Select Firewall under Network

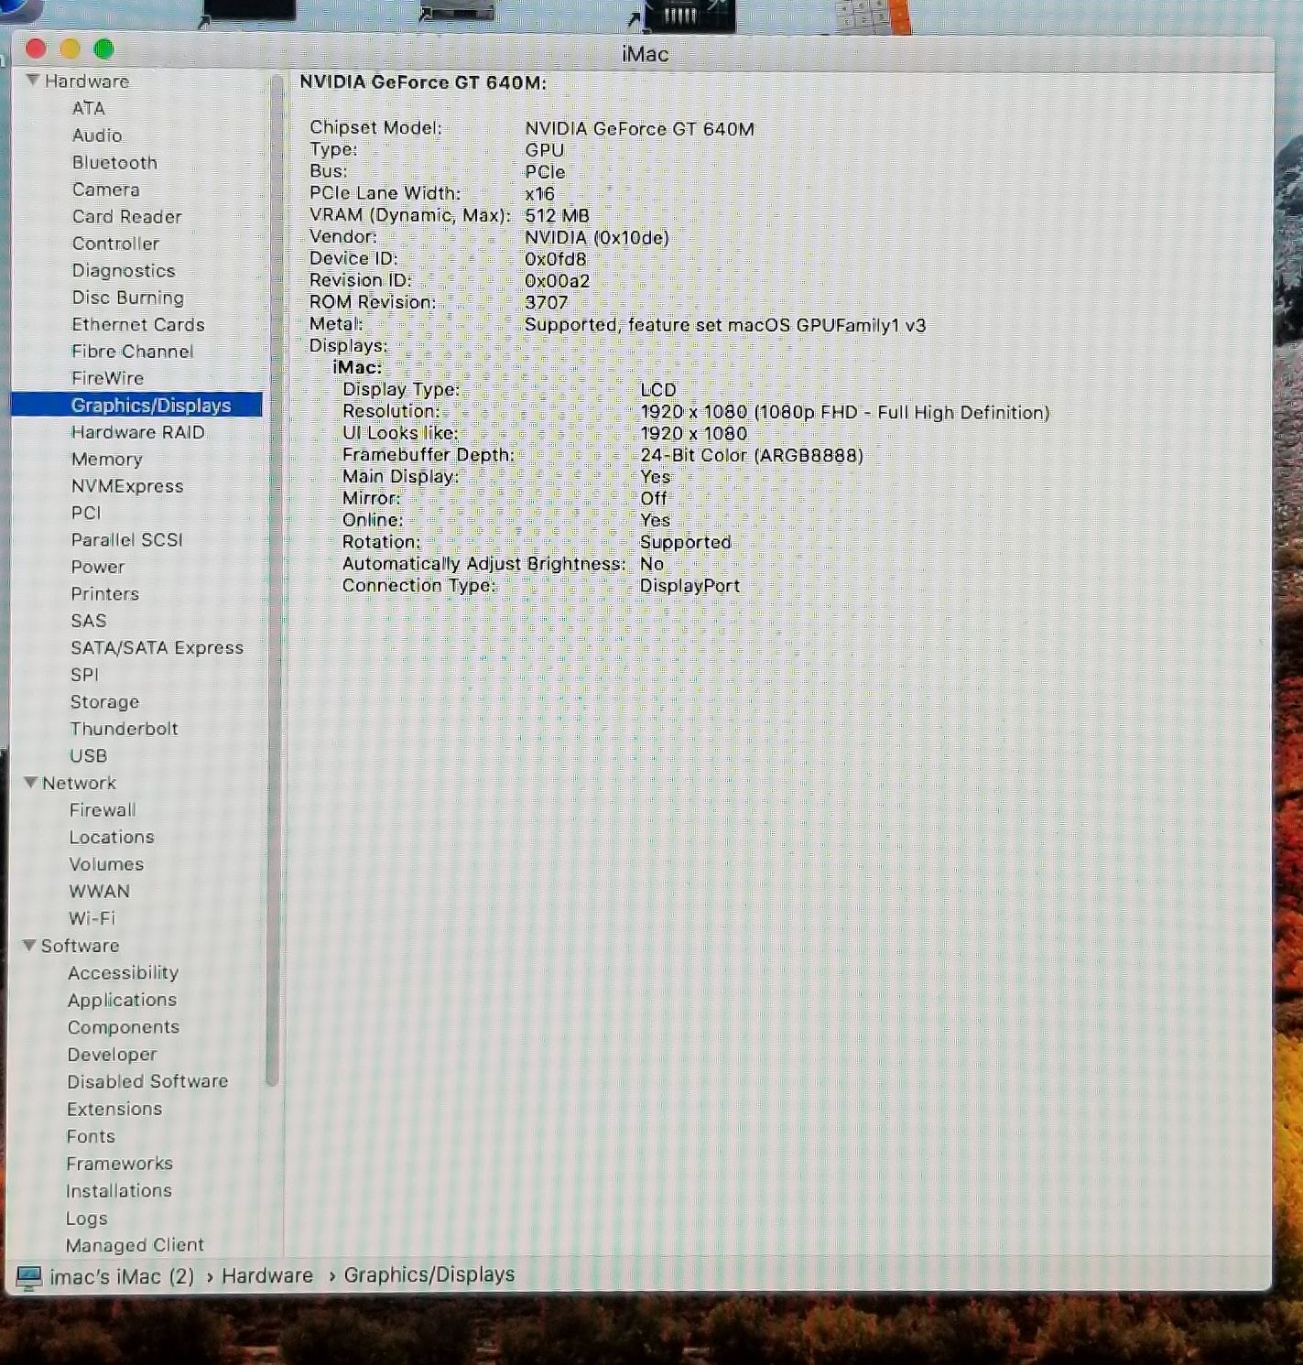click(103, 809)
